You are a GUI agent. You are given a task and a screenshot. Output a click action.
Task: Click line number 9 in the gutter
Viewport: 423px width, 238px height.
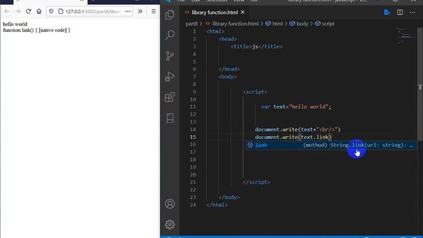(x=194, y=92)
